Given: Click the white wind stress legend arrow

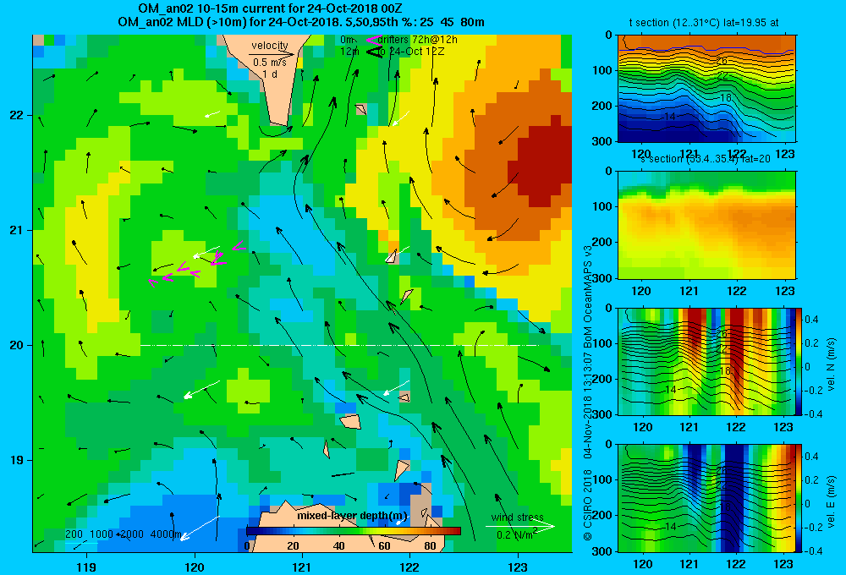Looking at the screenshot, I should click(519, 526).
